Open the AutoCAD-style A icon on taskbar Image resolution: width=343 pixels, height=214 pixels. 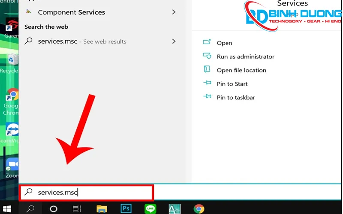tap(175, 209)
